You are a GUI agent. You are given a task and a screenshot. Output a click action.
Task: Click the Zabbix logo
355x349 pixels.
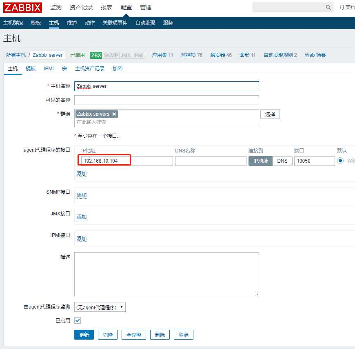point(22,7)
